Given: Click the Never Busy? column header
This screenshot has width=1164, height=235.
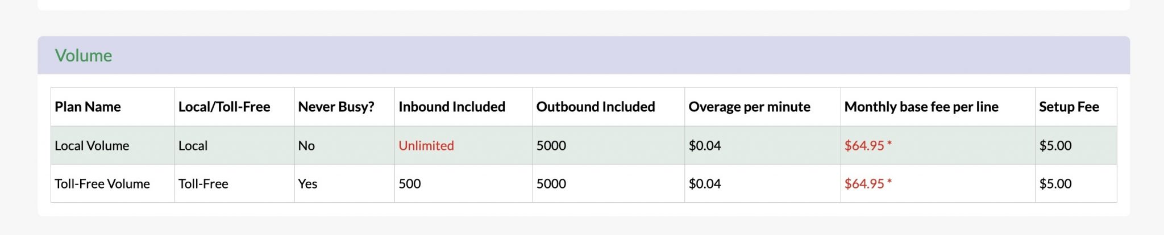Looking at the screenshot, I should coord(336,107).
